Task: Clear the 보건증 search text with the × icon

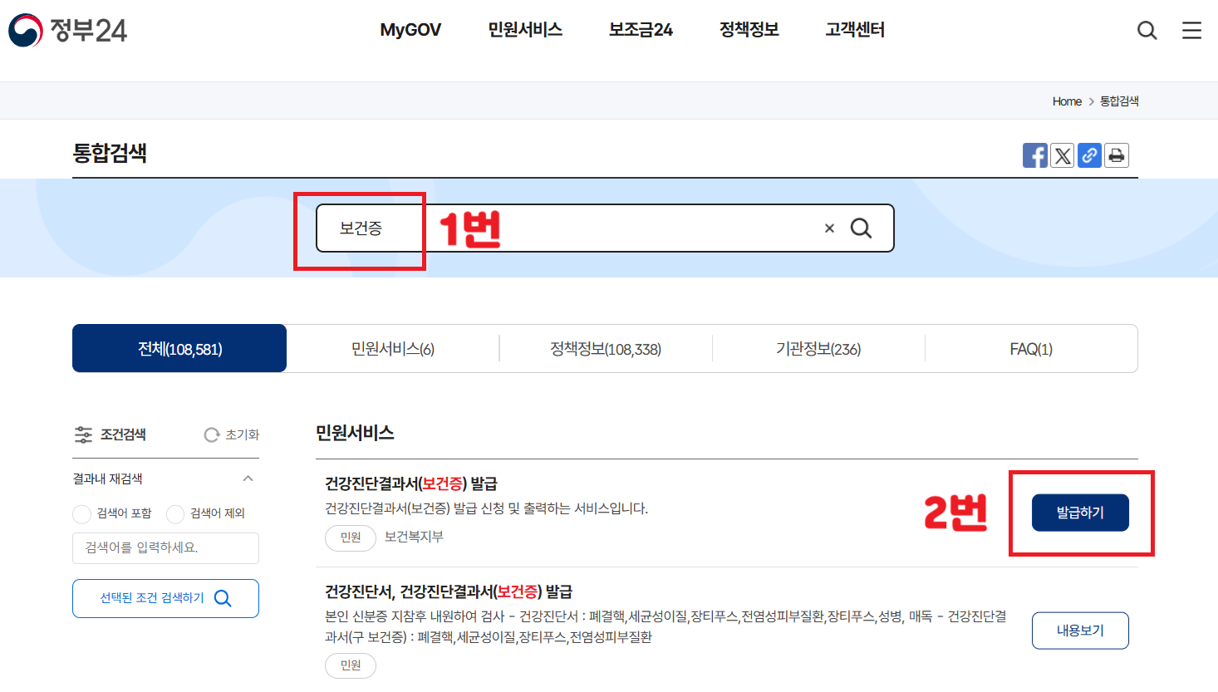Action: pos(828,228)
